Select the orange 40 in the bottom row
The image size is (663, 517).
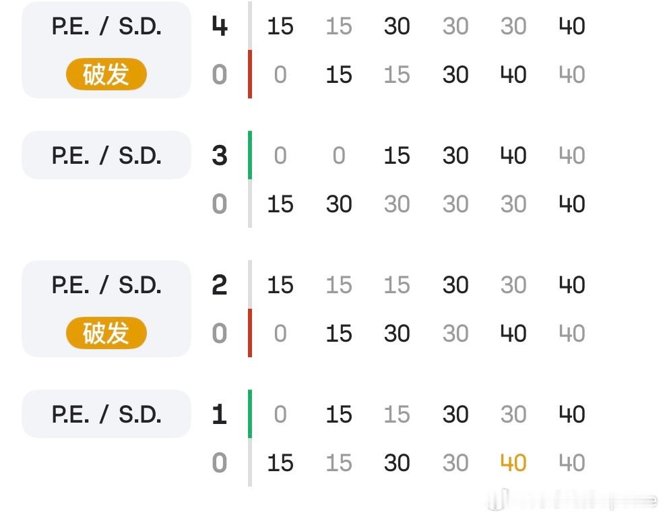click(513, 463)
